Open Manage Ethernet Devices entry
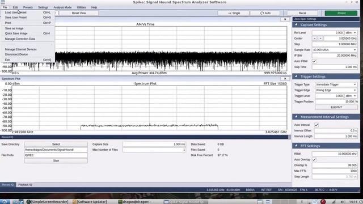Screen dimensions: 363x204 click(x=28, y=49)
